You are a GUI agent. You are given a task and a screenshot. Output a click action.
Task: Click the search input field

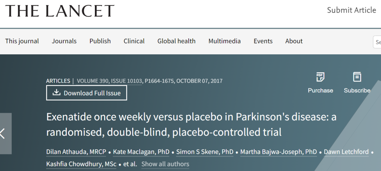click(377, 42)
